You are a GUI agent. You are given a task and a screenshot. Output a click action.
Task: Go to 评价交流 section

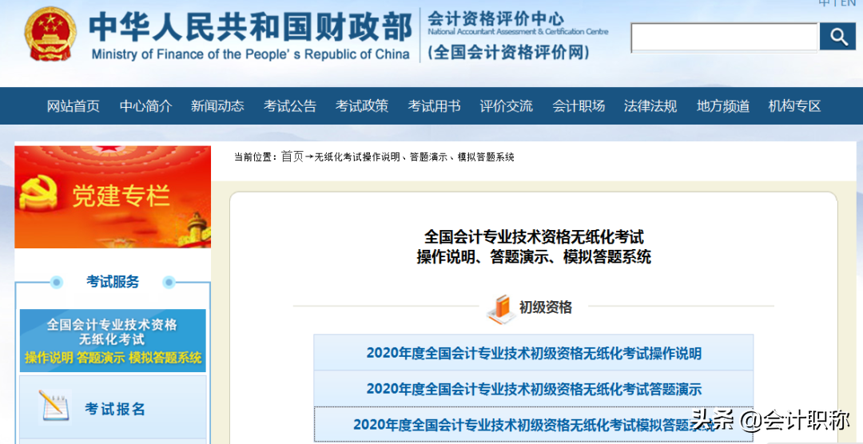507,105
